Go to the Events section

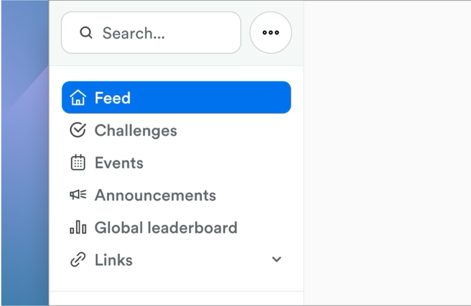coord(119,163)
